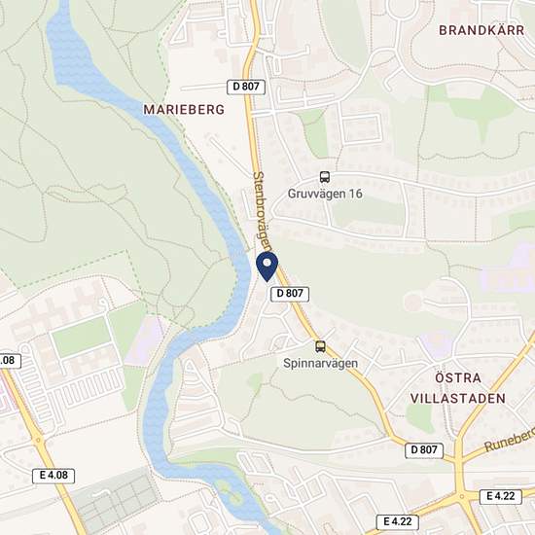Click the Runeberg street label at right edge
Image resolution: width=535 pixels, height=535 pixels.
pos(510,440)
